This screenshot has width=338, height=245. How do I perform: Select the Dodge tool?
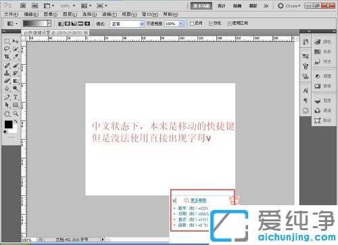point(16,88)
